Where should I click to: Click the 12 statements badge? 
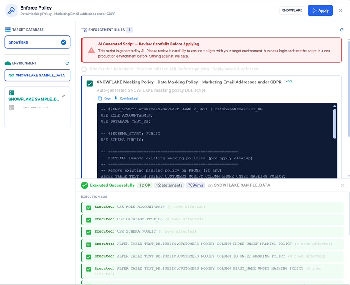pyautogui.click(x=169, y=185)
